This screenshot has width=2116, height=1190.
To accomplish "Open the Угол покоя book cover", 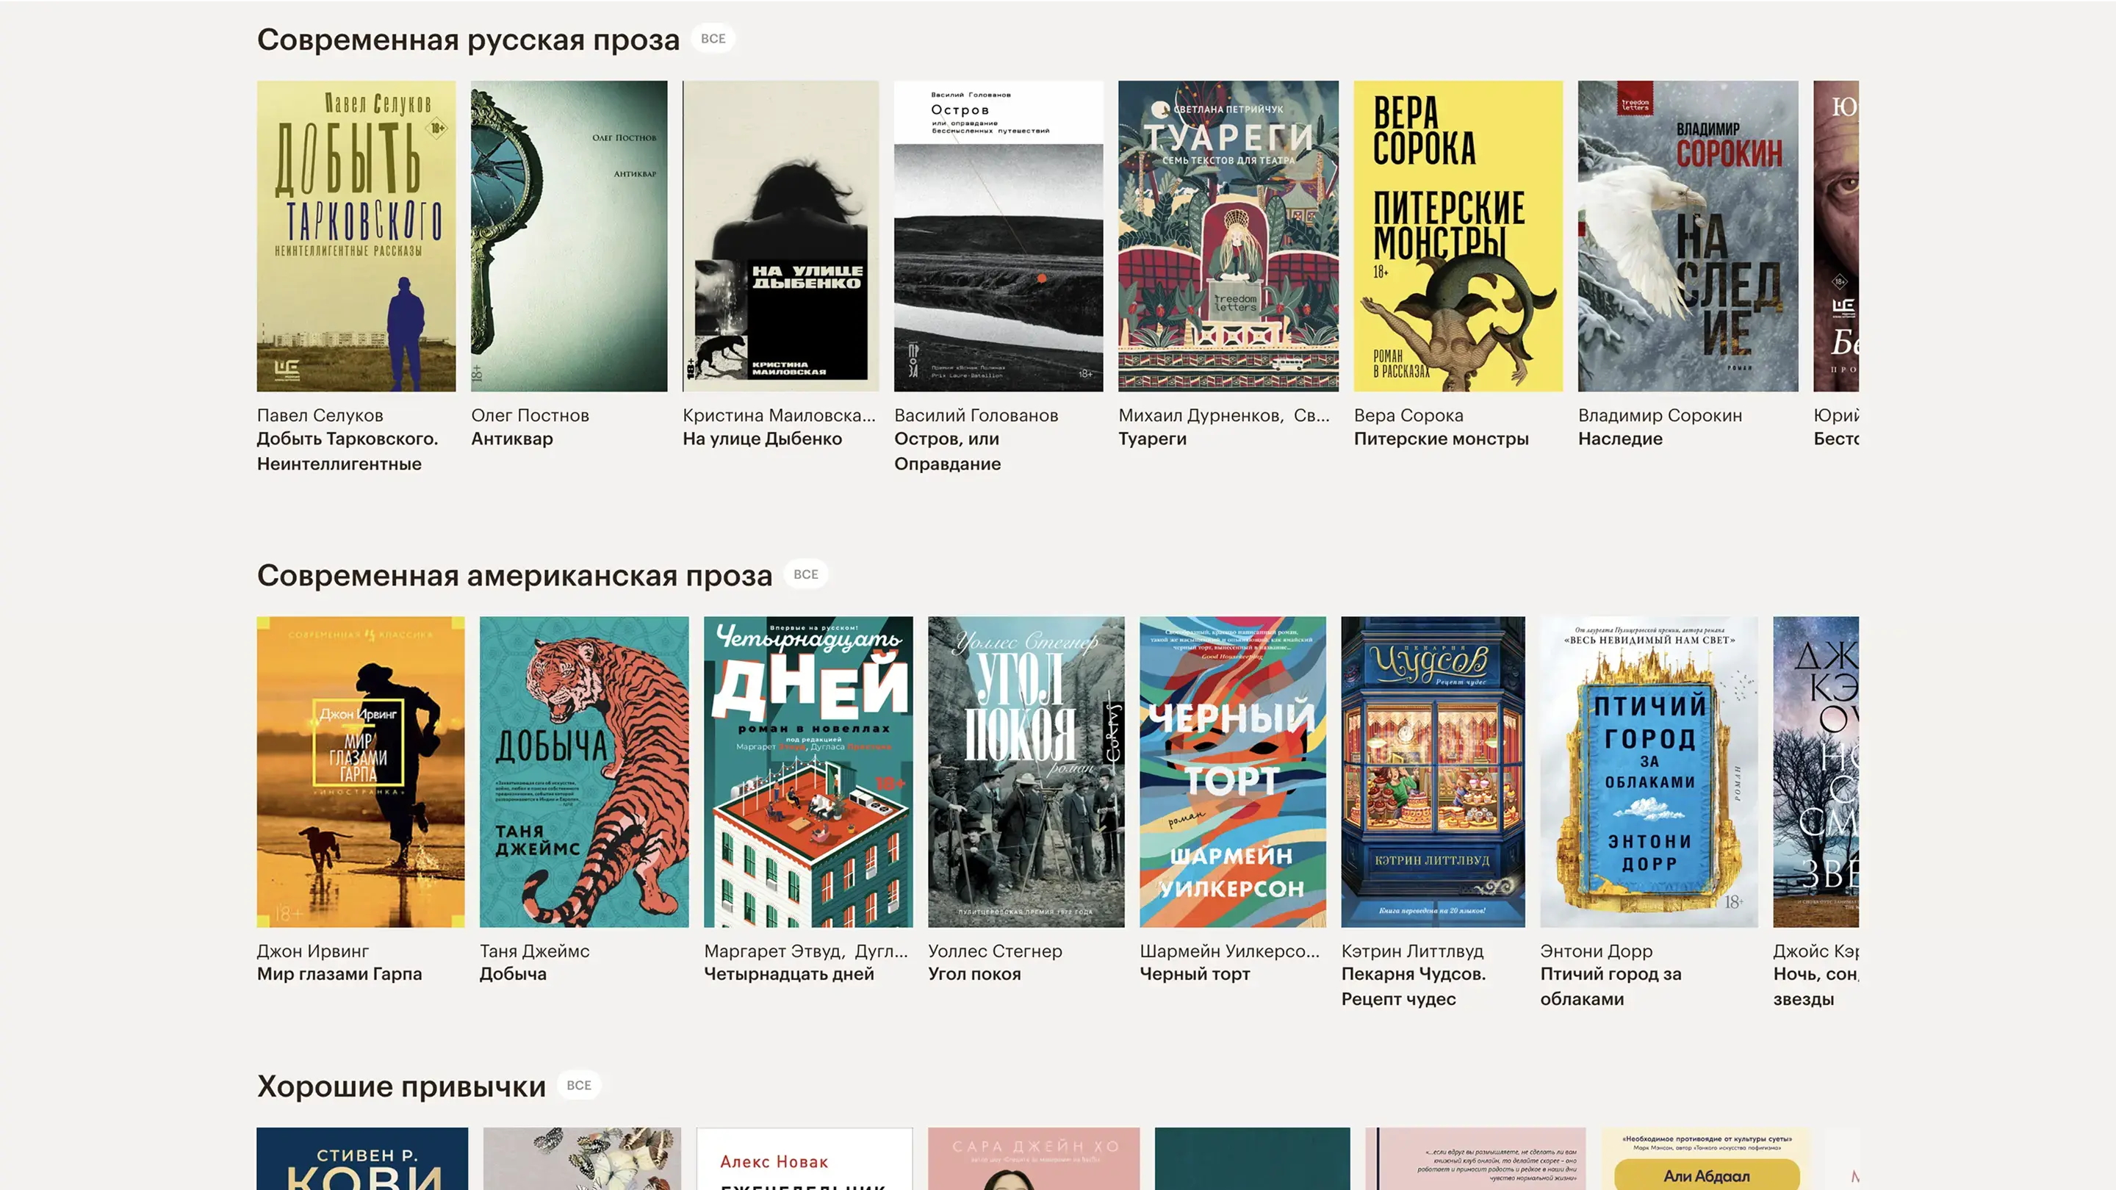I will point(1026,771).
